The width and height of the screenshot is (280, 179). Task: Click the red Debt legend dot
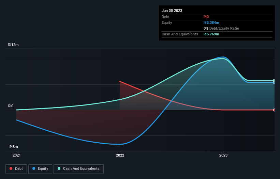coord(11,168)
